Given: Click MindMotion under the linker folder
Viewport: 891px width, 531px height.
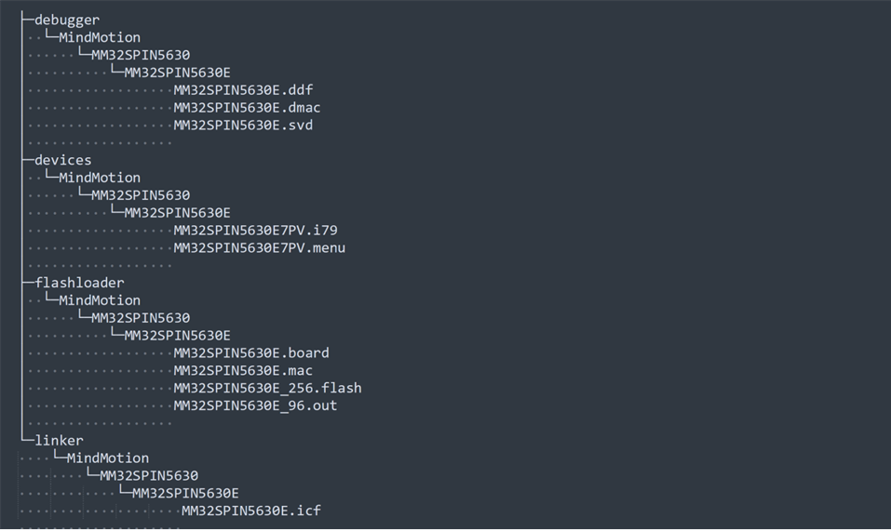Looking at the screenshot, I should [x=107, y=458].
